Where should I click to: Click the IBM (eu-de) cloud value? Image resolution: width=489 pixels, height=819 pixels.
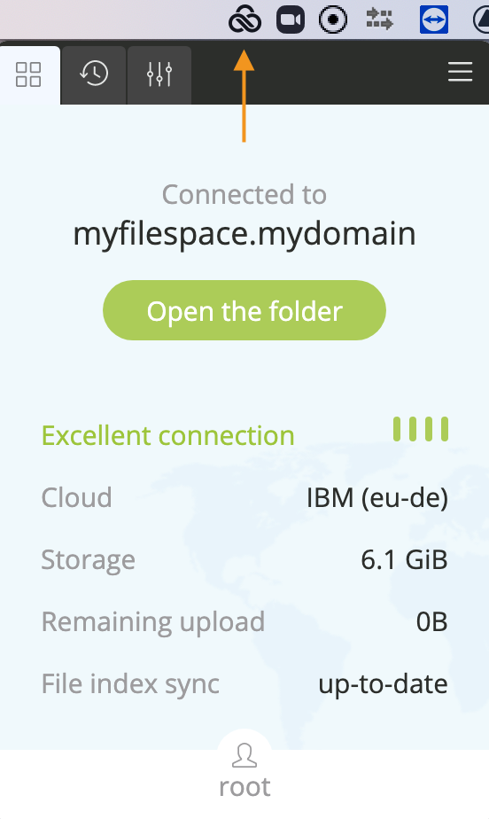click(x=376, y=498)
